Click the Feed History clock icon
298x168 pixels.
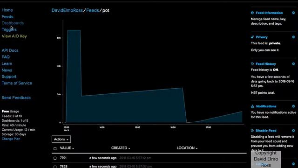click(252, 64)
